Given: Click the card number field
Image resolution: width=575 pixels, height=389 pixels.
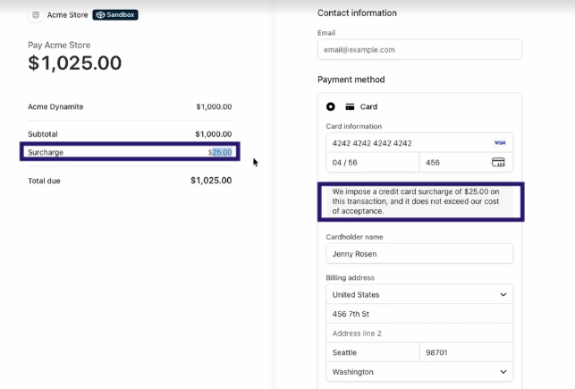Looking at the screenshot, I should [419, 143].
